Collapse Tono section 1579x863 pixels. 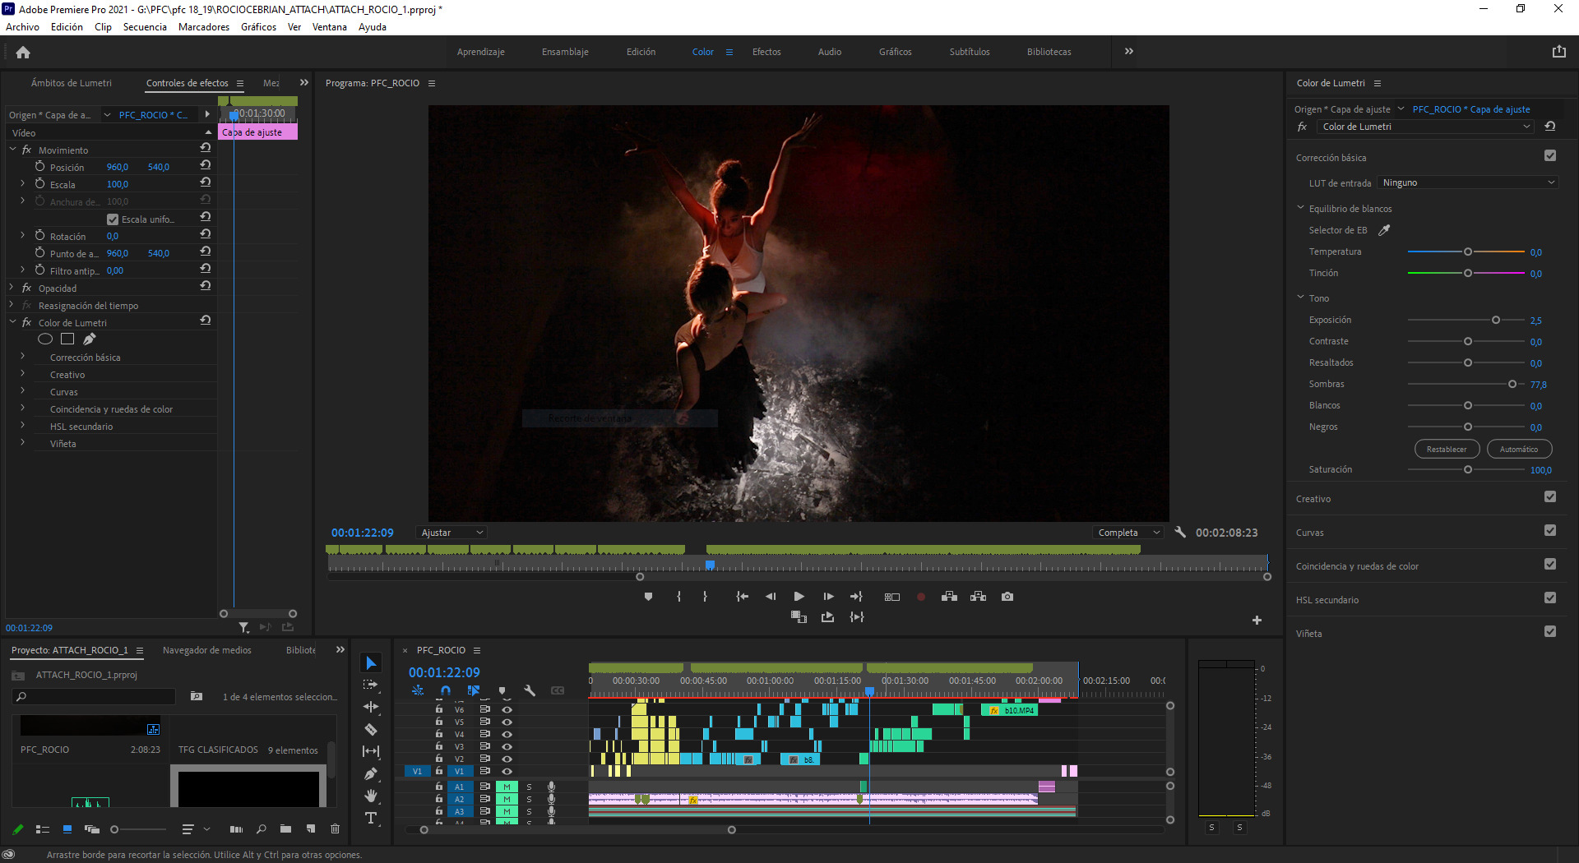[1300, 298]
